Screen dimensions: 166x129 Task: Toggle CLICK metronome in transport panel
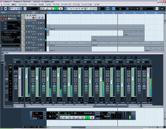[x=98, y=113]
